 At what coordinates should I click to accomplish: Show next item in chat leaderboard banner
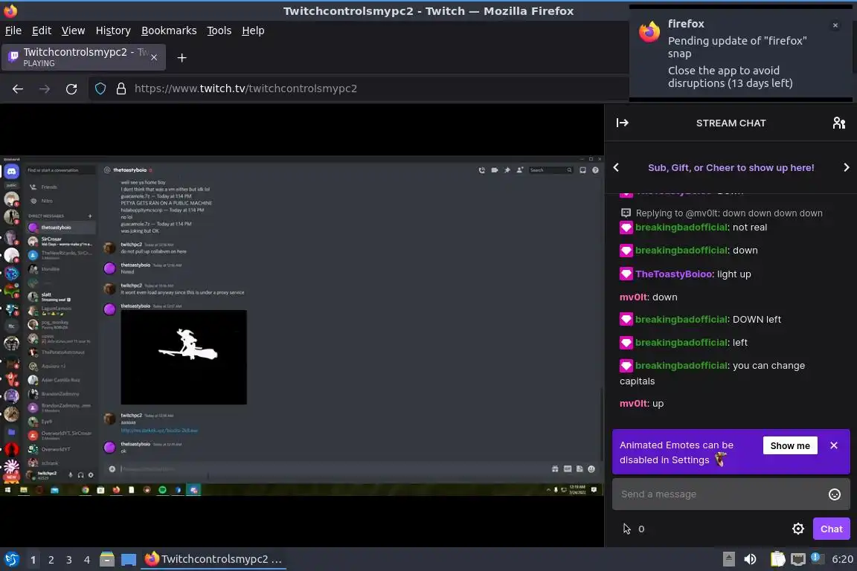[x=846, y=168]
